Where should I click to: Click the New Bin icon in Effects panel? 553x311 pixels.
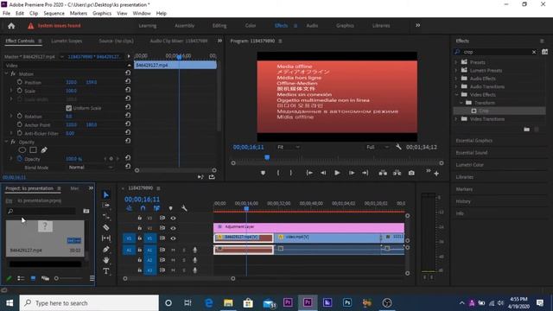[526, 130]
